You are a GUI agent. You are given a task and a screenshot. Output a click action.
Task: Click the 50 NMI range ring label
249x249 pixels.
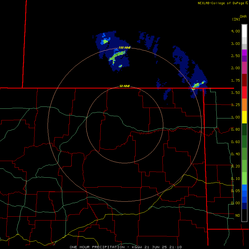point(124,86)
